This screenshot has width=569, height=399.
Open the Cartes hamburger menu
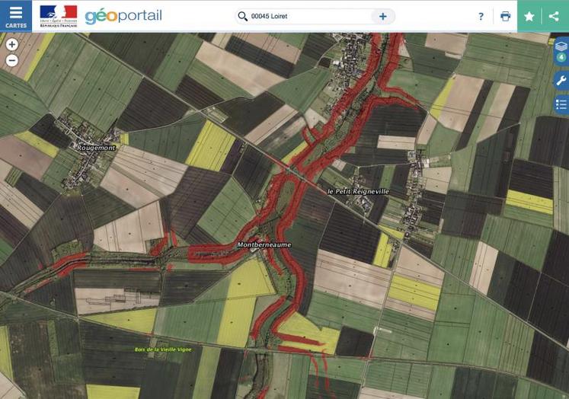click(x=16, y=16)
